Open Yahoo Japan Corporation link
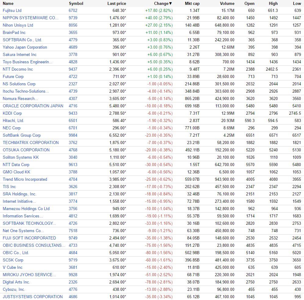Image resolution: width=304 pixels, height=300 pixels. tap(25, 47)
